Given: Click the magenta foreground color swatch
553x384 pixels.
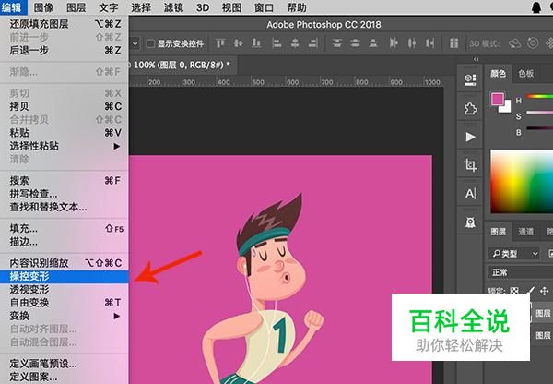Looking at the screenshot, I should (497, 100).
